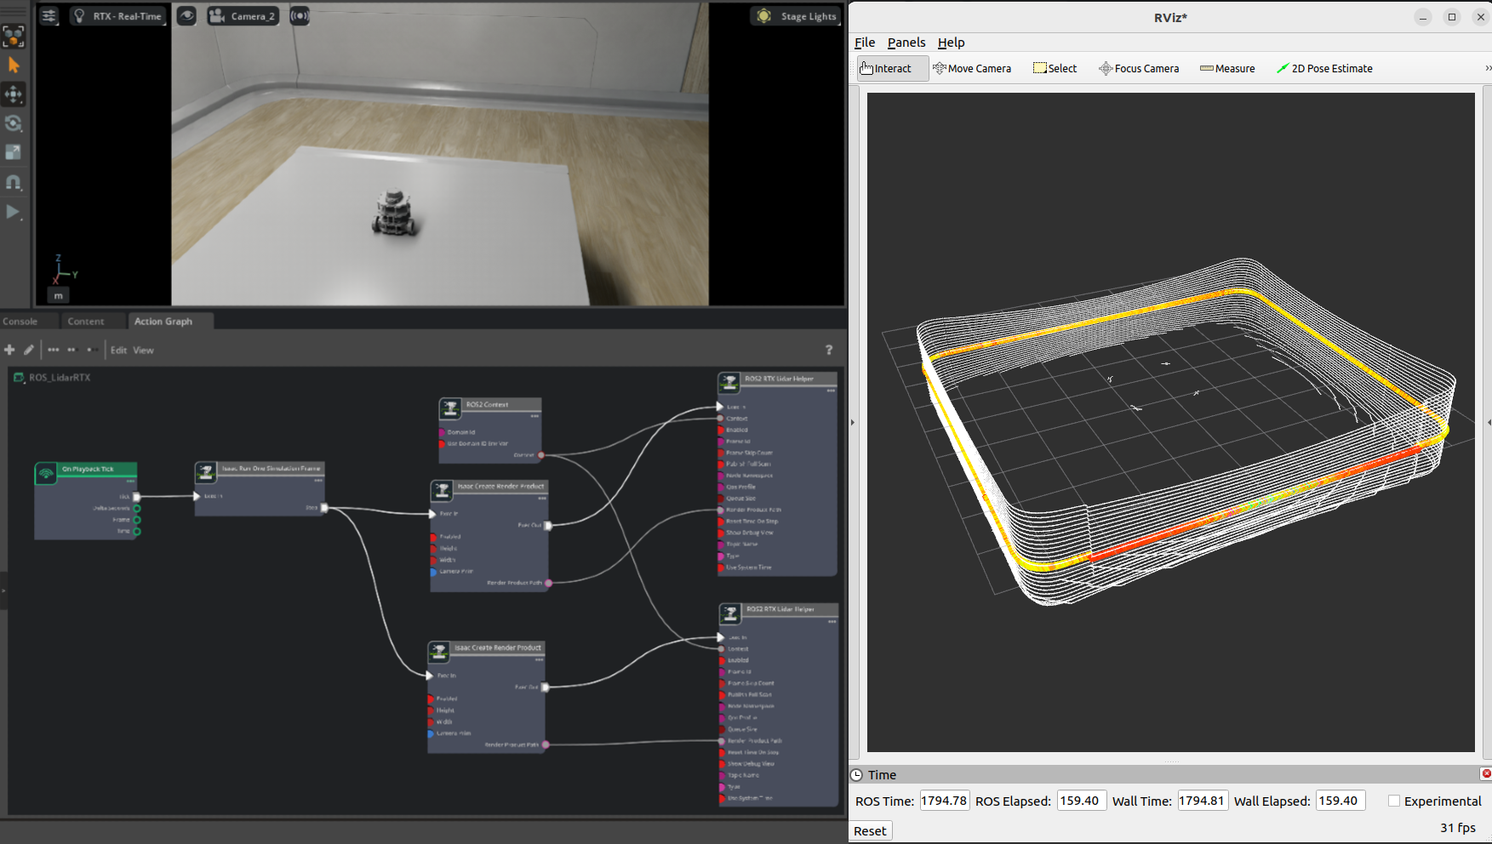This screenshot has height=844, width=1492.
Task: Toggle the magnet snap tool
Action: (x=14, y=182)
